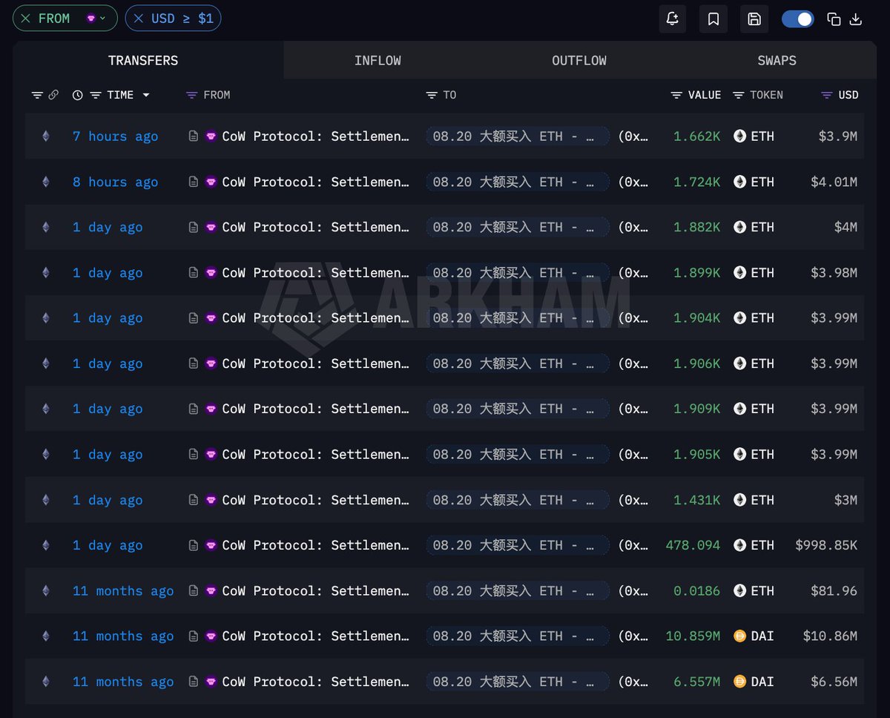Screen dimensions: 890x718
Task: Click the DAI token icon in the 10.859M row
Action: (739, 636)
